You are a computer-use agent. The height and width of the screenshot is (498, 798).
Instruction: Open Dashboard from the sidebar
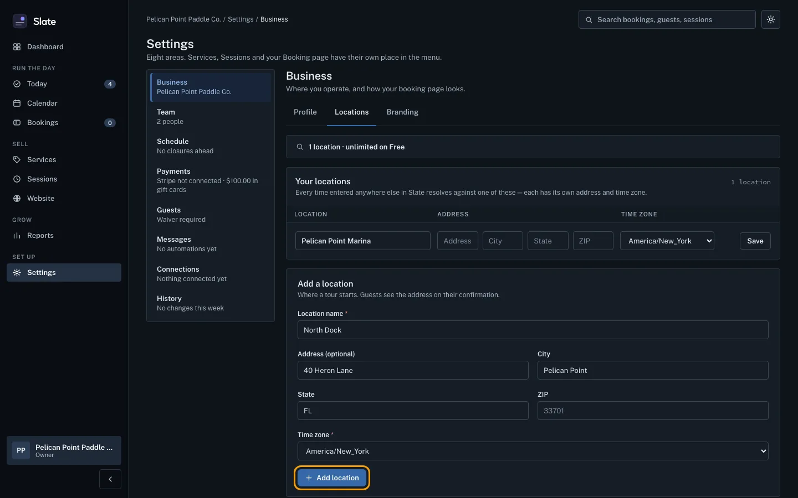[x=64, y=47]
